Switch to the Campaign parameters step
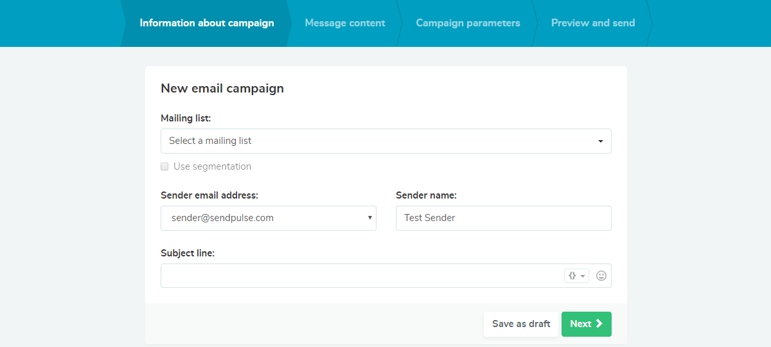The image size is (771, 347). (x=468, y=23)
